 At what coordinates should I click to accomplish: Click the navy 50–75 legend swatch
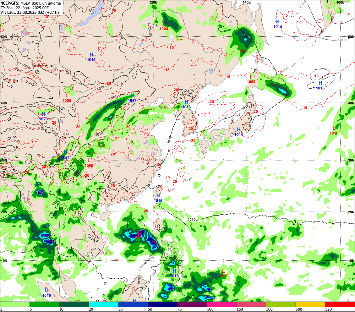pyautogui.click(x=163, y=304)
